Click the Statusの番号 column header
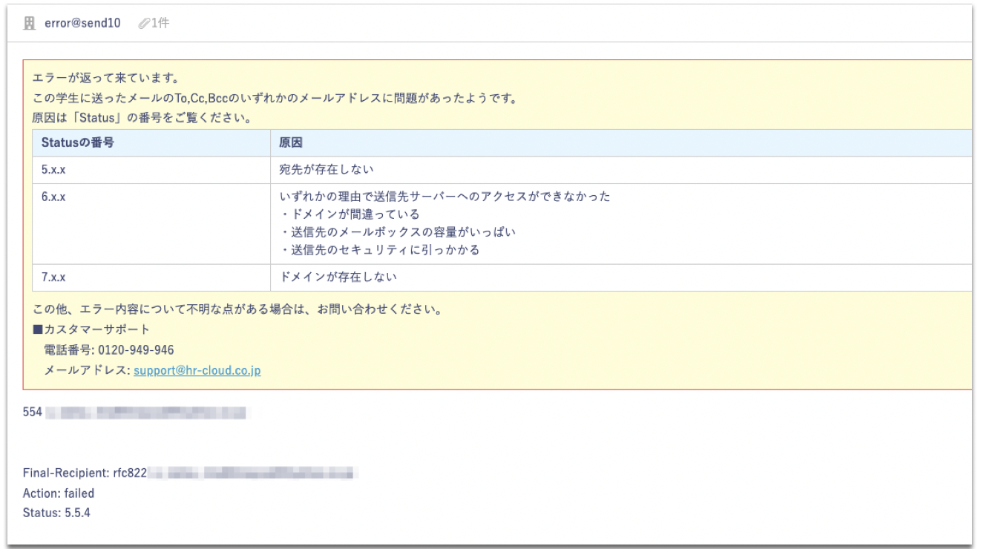This screenshot has height=549, width=984. (78, 142)
